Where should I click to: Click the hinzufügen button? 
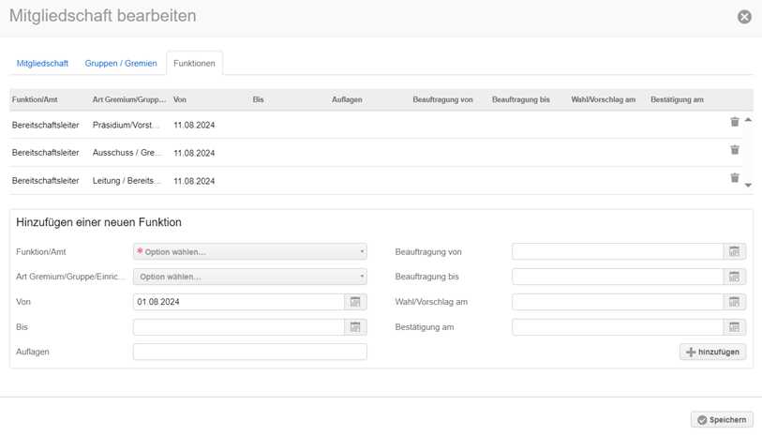(712, 352)
